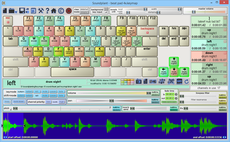Nudge the end offset with its blue arrows
The width and height of the screenshot is (230, 142).
click(x=224, y=137)
